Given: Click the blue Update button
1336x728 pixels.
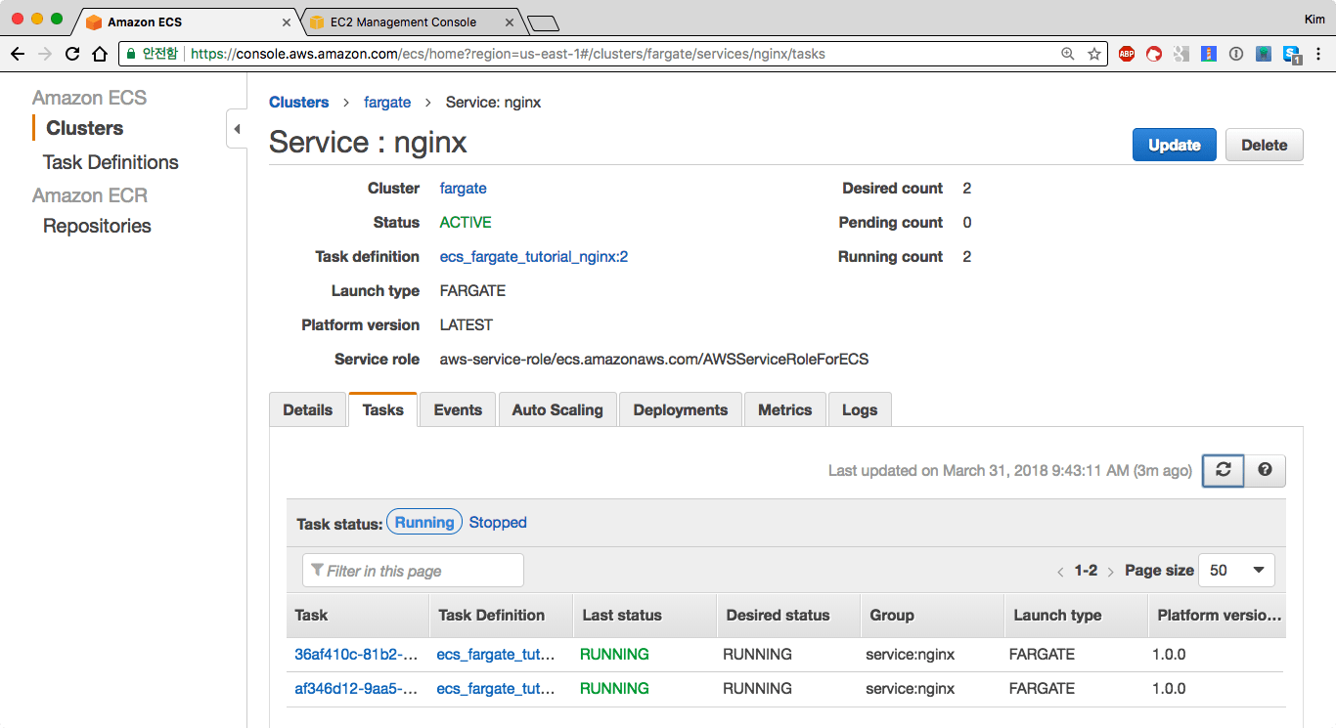Looking at the screenshot, I should click(1174, 145).
